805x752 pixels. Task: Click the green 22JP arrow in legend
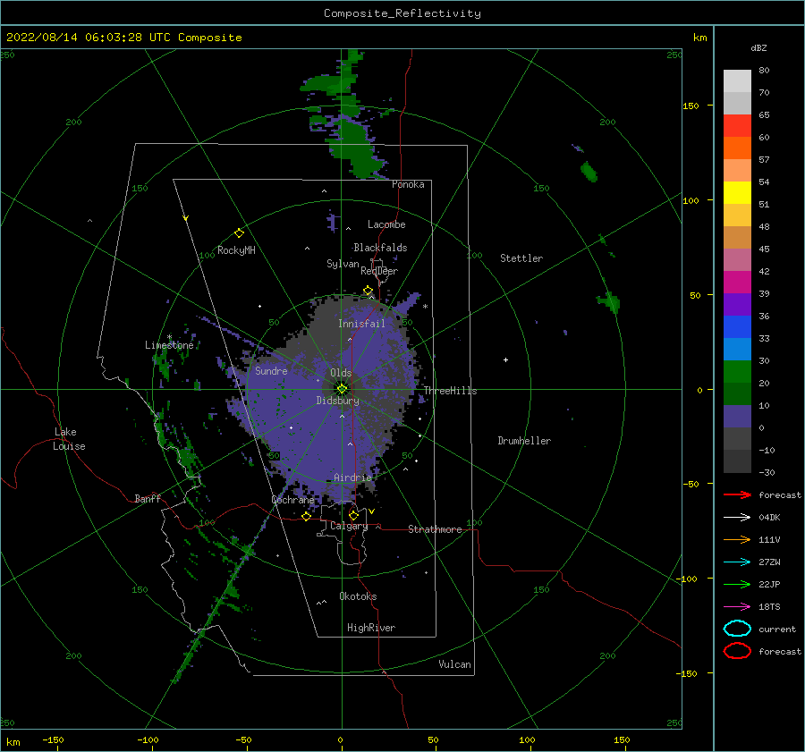[737, 584]
